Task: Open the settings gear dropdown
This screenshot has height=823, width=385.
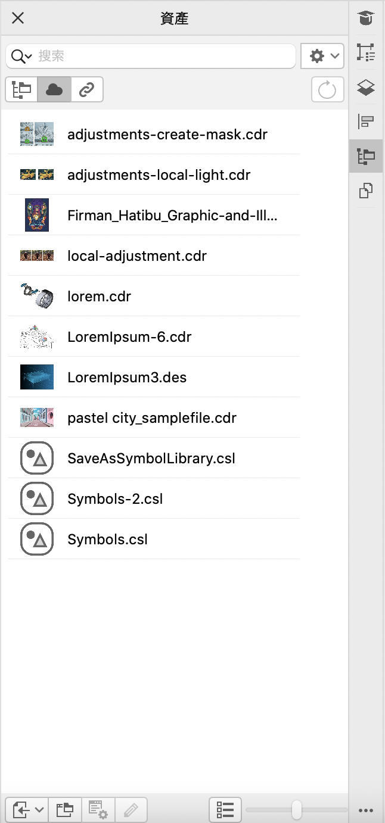Action: pos(322,56)
